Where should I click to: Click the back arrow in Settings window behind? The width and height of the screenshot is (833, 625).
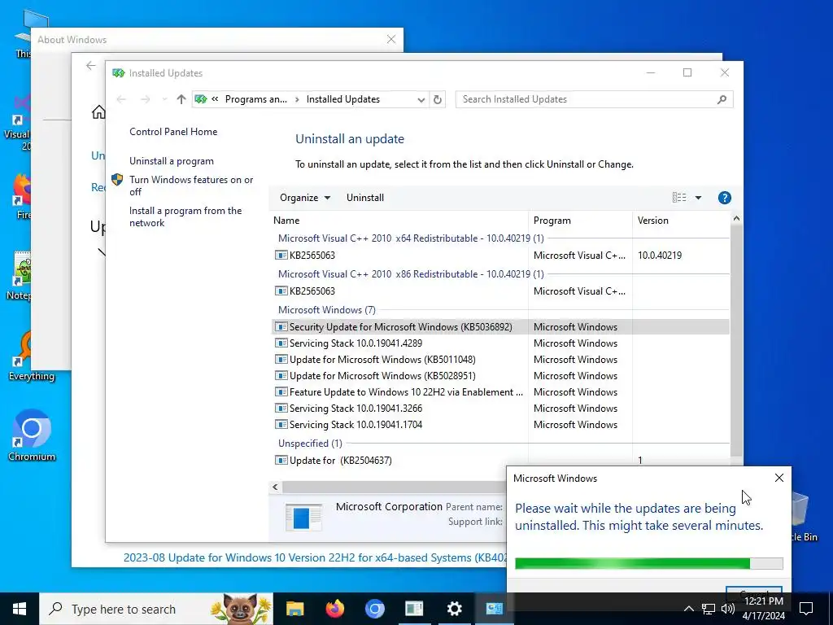[x=91, y=65]
